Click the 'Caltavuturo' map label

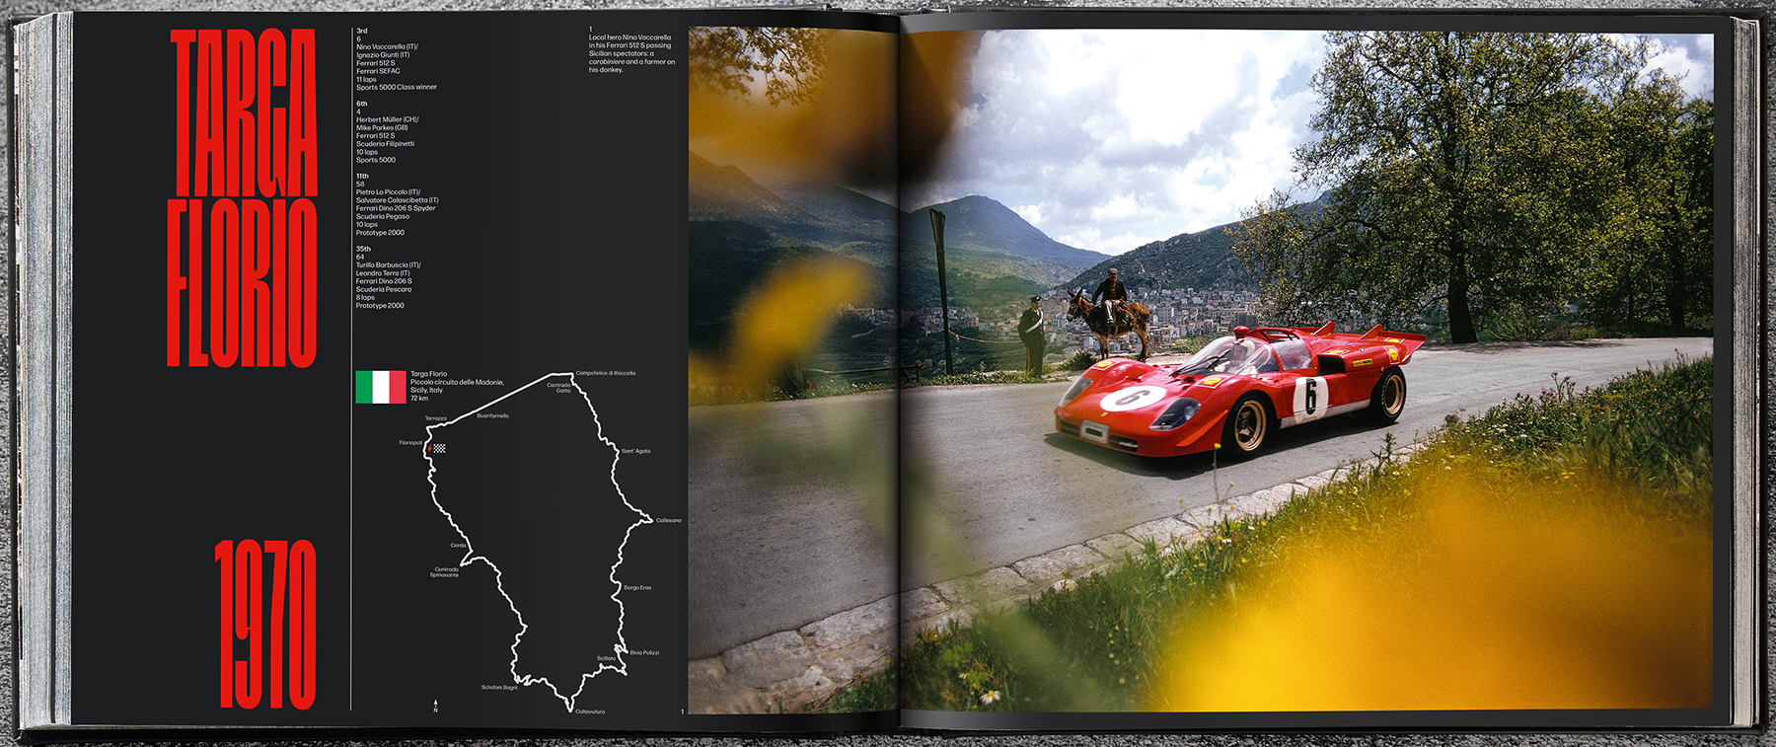590,711
